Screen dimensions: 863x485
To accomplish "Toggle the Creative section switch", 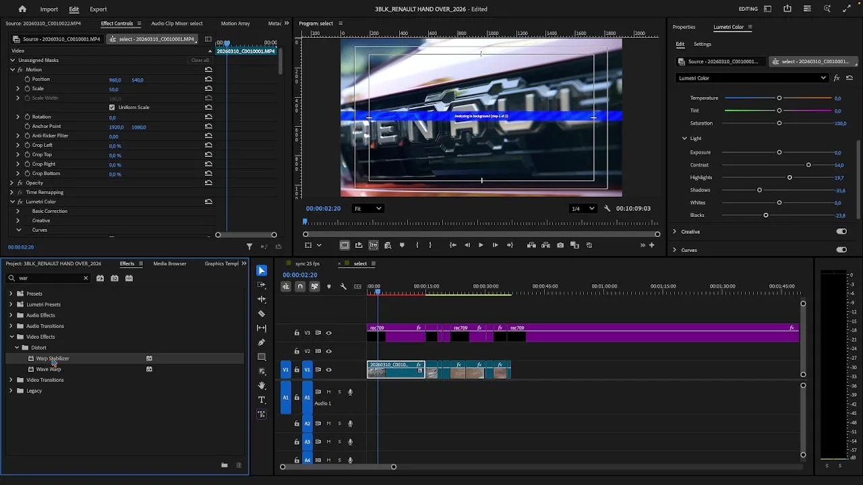I will tap(841, 232).
